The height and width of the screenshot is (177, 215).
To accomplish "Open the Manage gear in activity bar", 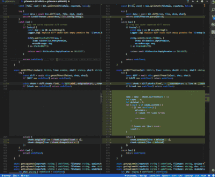I will coord(213,170).
